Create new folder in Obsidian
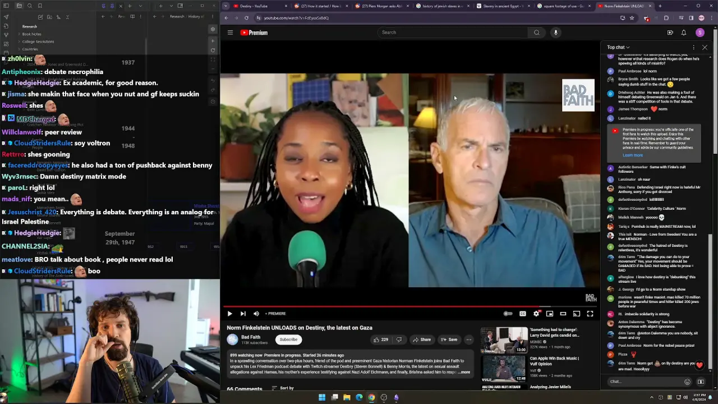Screen dimensions: 718x404 (49, 17)
